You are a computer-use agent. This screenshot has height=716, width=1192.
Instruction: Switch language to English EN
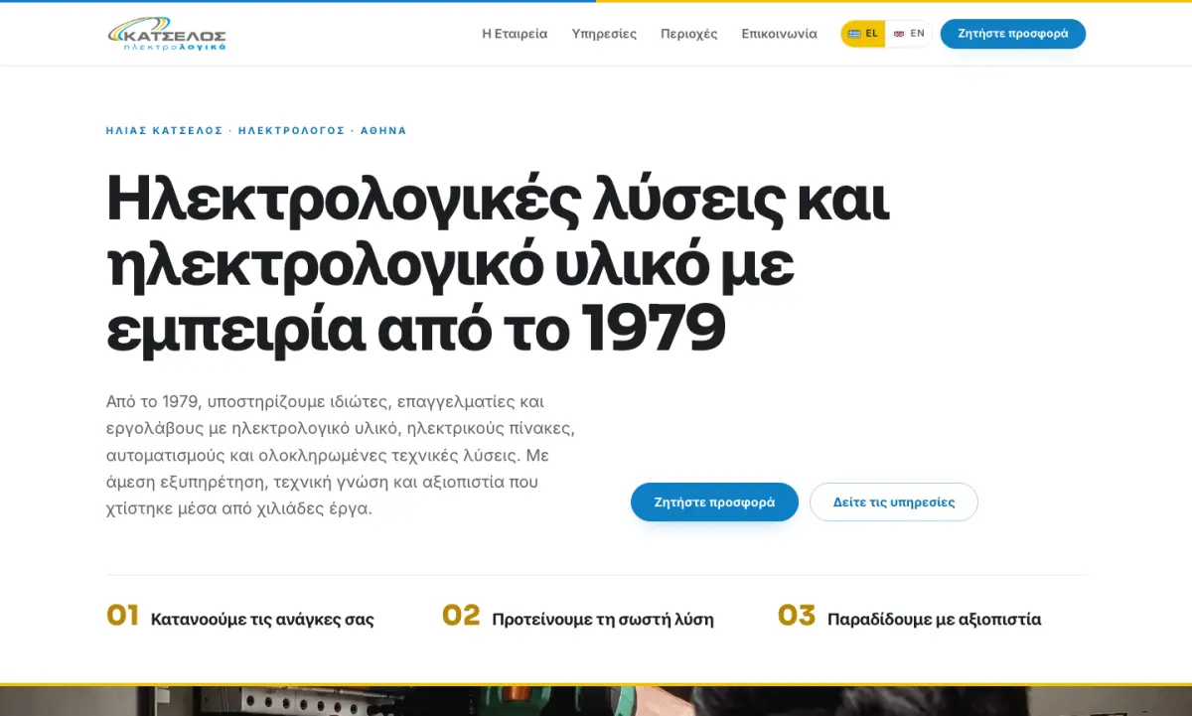coord(909,34)
